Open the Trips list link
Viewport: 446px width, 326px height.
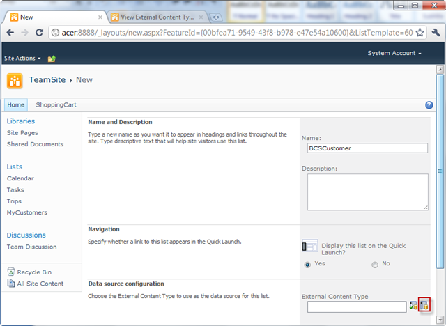[x=14, y=201]
